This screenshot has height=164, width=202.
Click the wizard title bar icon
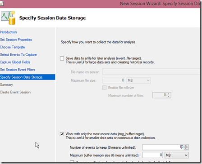click(x=1, y=4)
